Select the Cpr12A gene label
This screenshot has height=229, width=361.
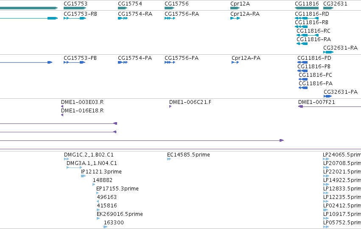click(x=240, y=4)
